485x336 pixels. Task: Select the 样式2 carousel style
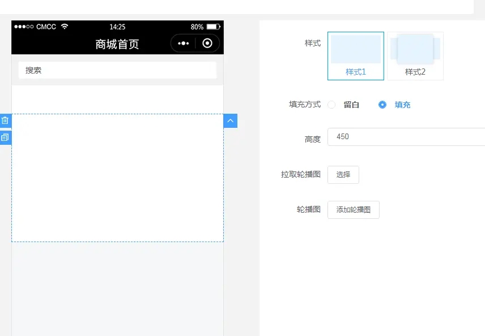[415, 56]
